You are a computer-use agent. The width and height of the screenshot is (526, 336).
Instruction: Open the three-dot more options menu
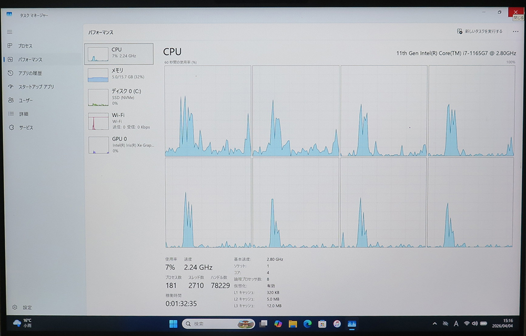pos(515,32)
